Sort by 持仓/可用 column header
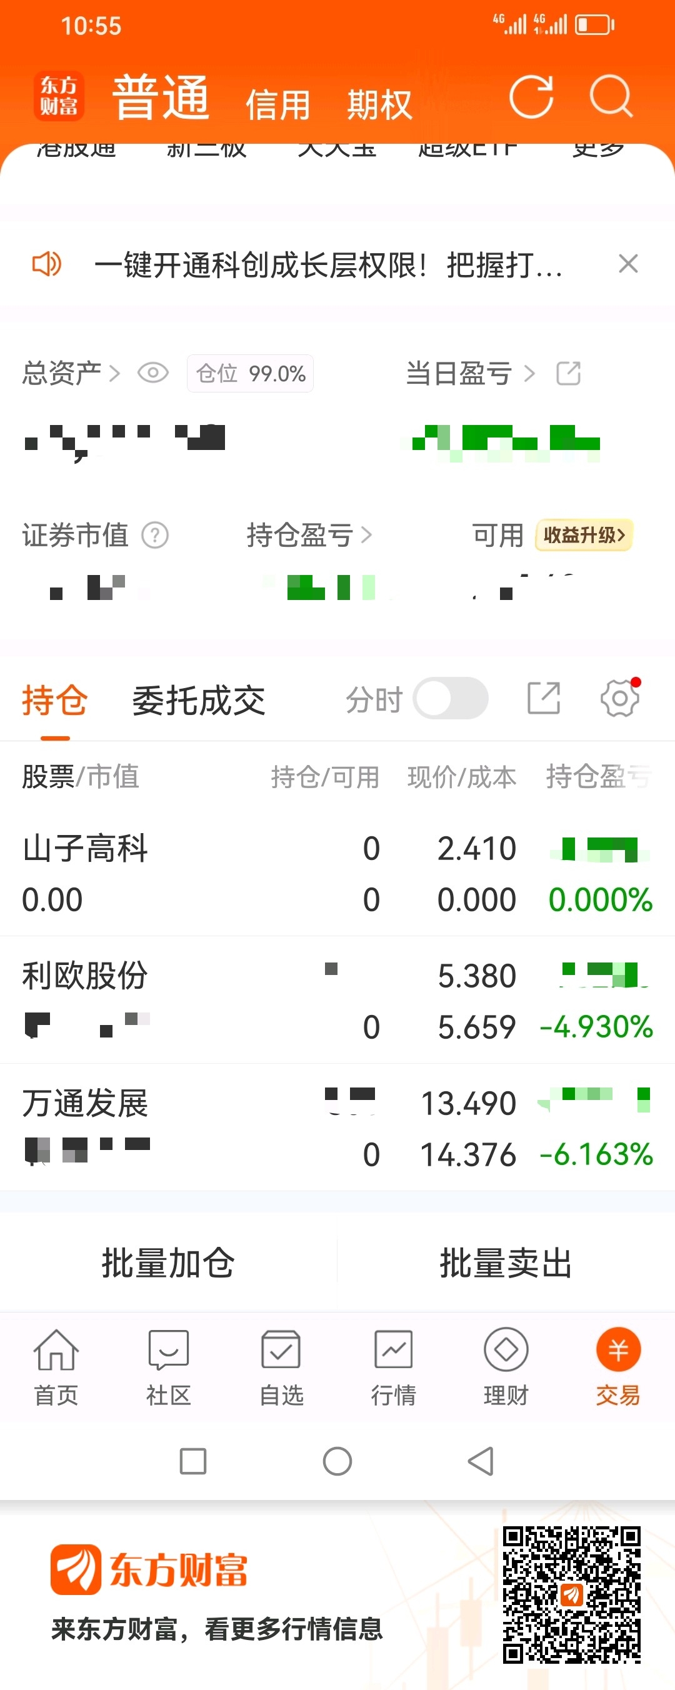The height and width of the screenshot is (1690, 675). (x=326, y=777)
